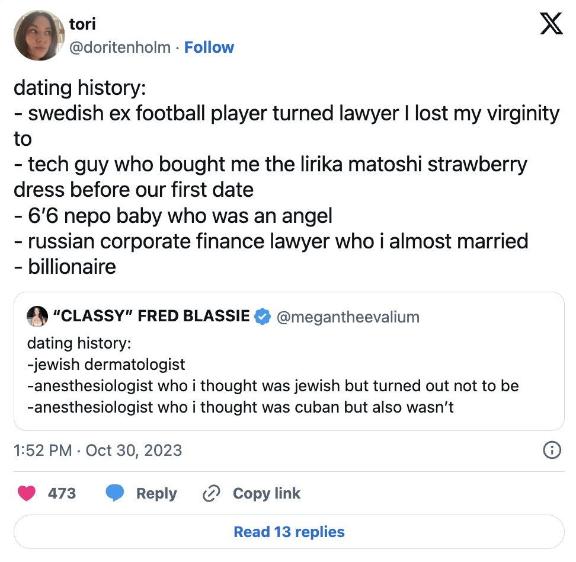Click the quoted tweet's small avatar

pos(37,317)
